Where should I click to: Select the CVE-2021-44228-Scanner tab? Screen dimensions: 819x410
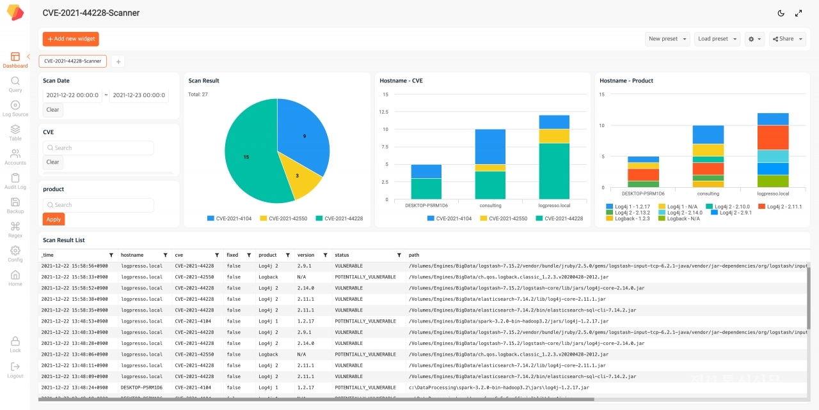(x=72, y=61)
